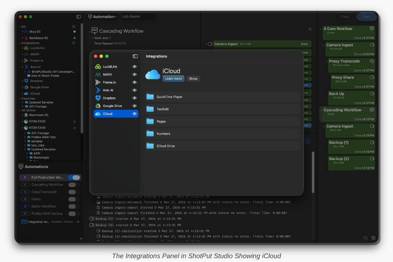The image size is (393, 262).
Task: Toggle visibility eye for Dropbox integration
Action: click(134, 98)
